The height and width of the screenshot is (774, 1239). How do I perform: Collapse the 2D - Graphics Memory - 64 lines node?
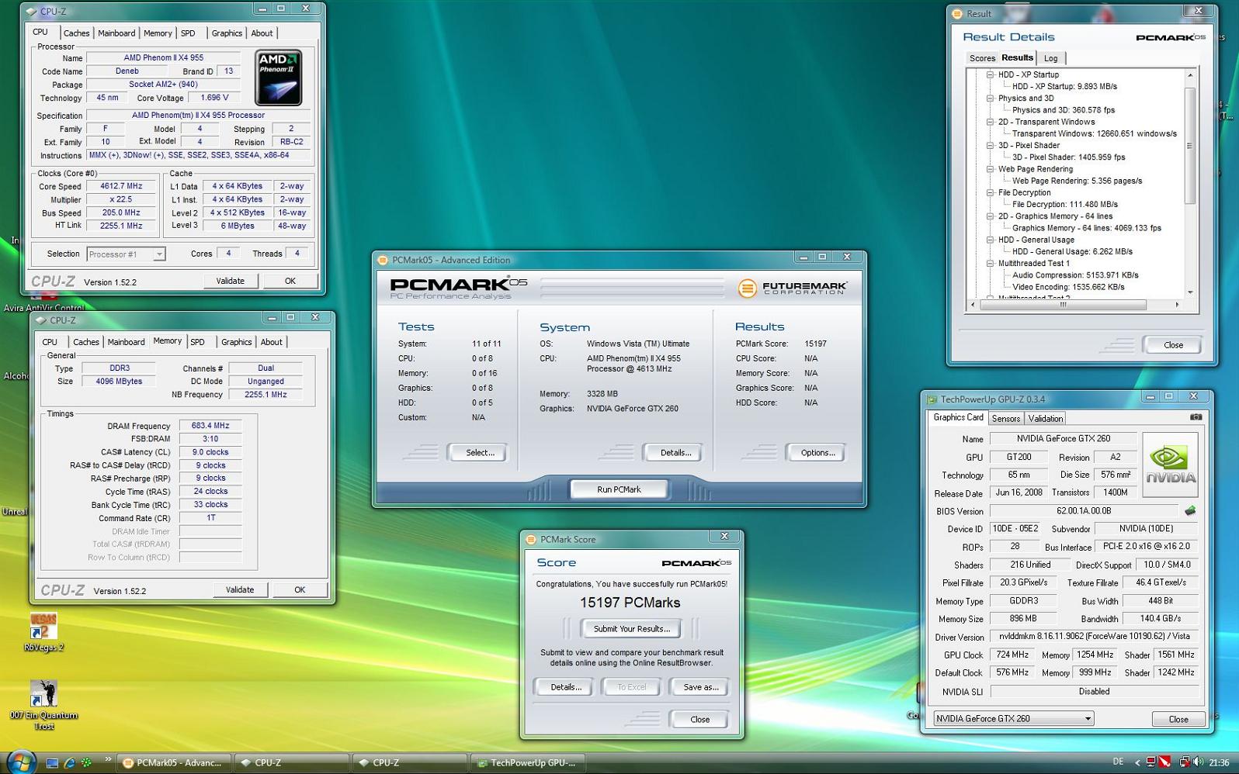[990, 216]
